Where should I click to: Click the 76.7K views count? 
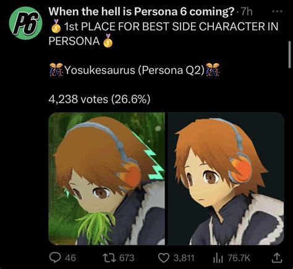[x=239, y=258]
